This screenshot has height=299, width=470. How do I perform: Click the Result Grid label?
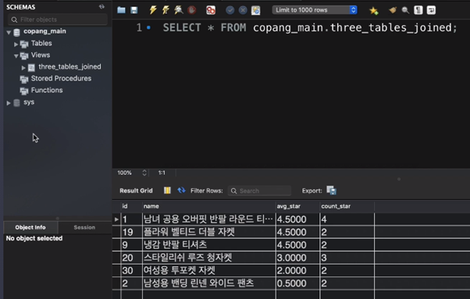(136, 190)
